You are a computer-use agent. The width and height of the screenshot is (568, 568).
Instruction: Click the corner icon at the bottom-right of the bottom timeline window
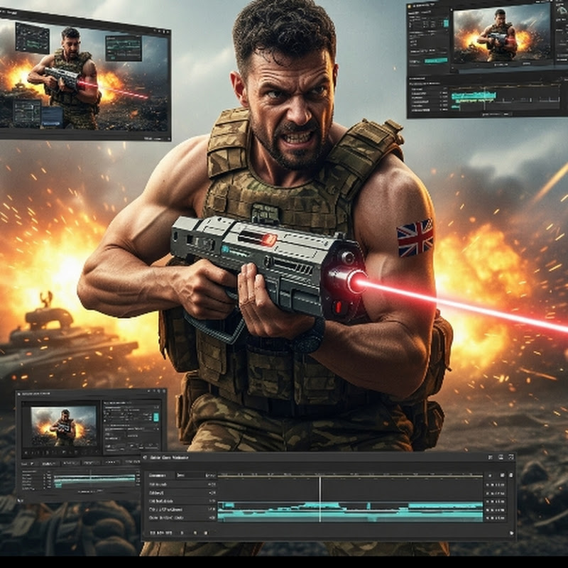coord(511,533)
